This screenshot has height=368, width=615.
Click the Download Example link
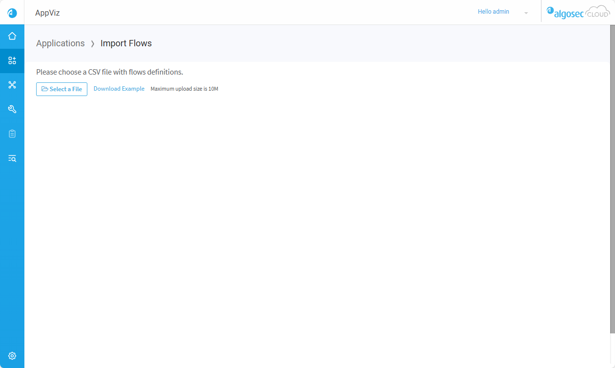(x=119, y=89)
